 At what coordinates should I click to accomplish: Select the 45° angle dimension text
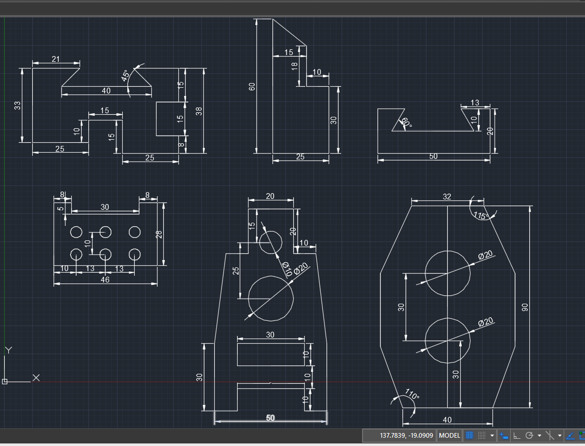126,76
